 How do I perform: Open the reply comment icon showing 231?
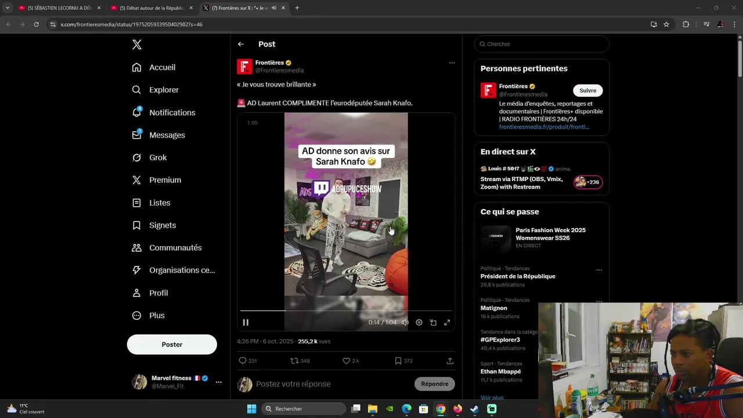coord(248,361)
